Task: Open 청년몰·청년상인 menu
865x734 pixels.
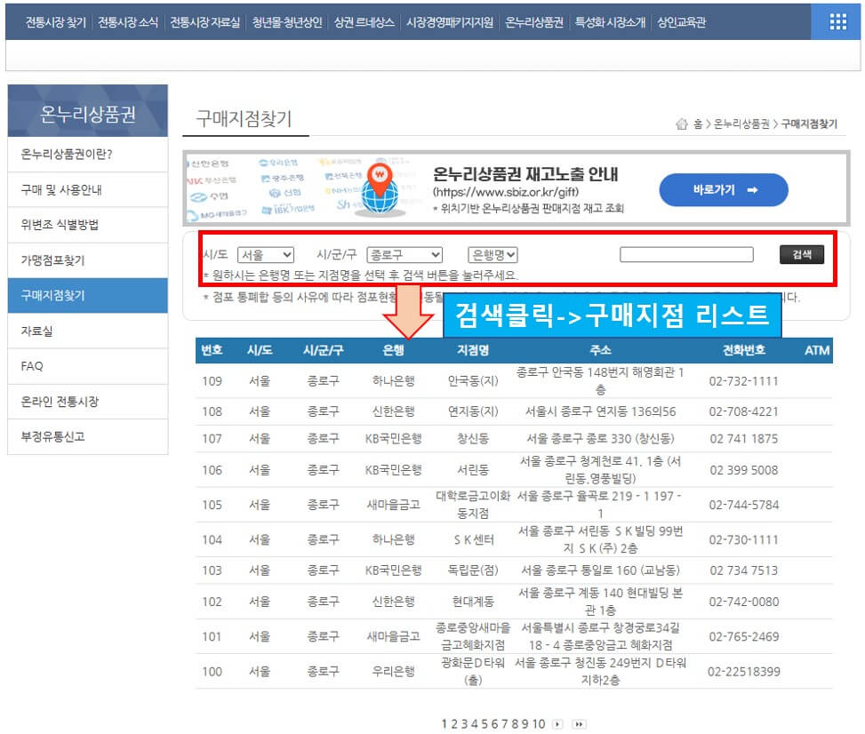Action: point(287,22)
